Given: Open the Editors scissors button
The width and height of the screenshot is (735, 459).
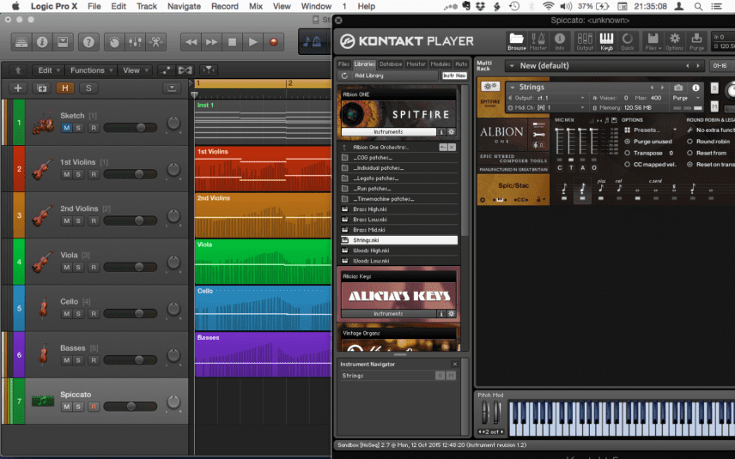Looking at the screenshot, I should (155, 42).
